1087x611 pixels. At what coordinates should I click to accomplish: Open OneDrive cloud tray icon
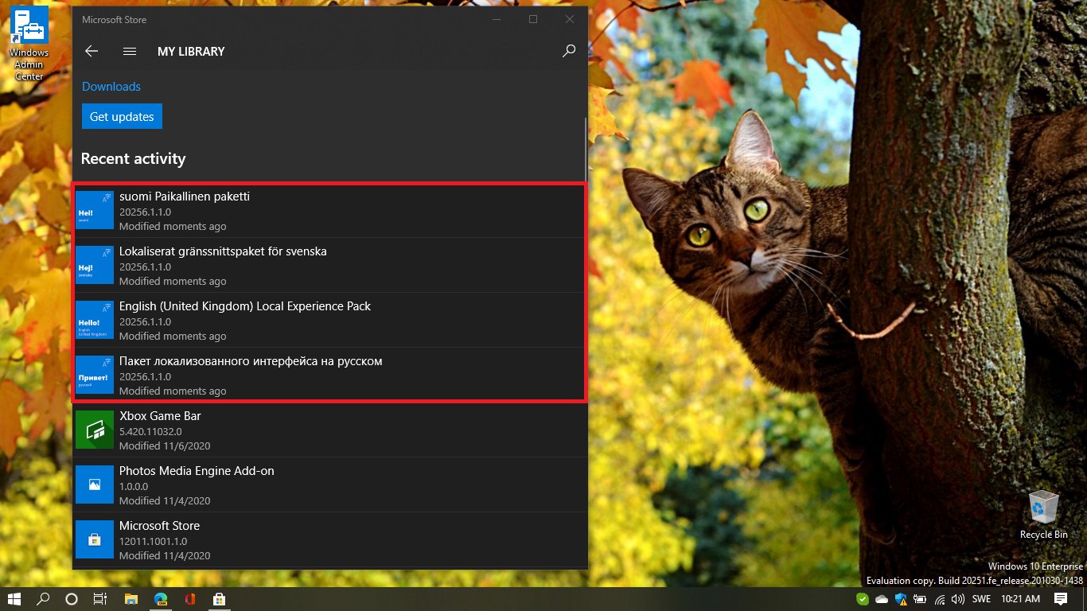point(882,599)
